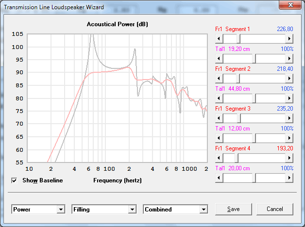Click left arrow of Segment 2 slider

(219, 79)
